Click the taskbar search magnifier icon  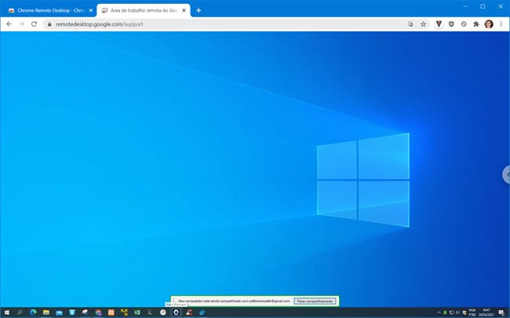(x=20, y=312)
